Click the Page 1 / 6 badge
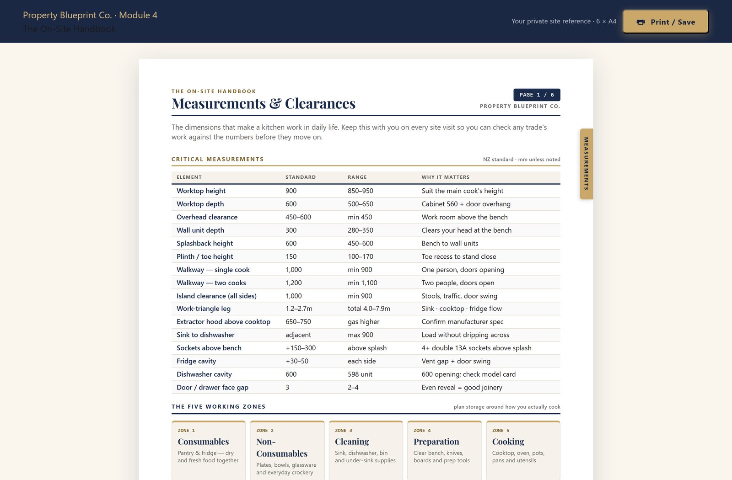Screen dimensions: 732x480 [x=537, y=95]
